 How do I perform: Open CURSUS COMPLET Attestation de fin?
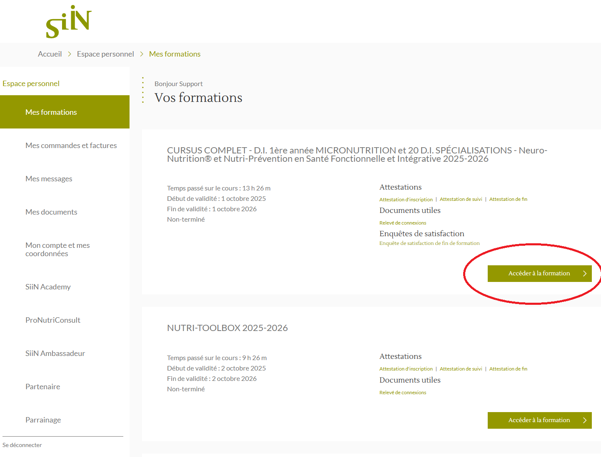(x=508, y=199)
